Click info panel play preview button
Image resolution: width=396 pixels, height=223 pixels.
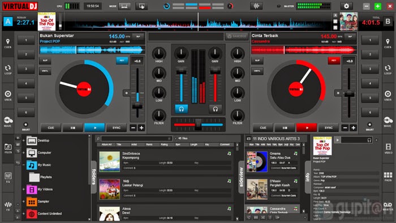(x=337, y=140)
